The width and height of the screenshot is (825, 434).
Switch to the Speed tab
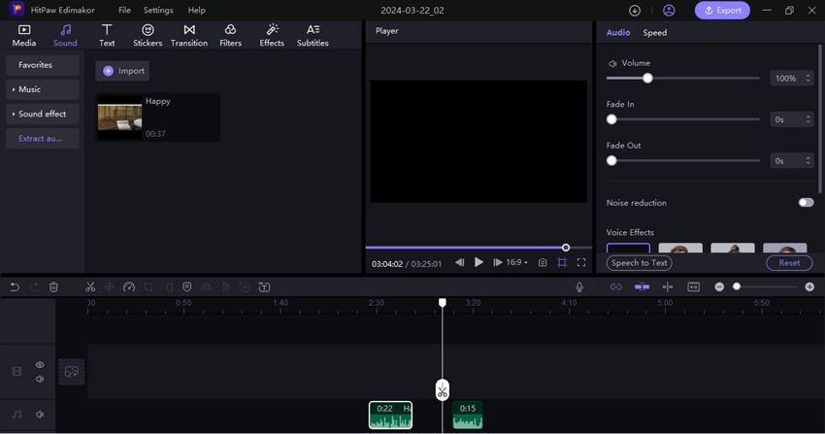coord(655,33)
